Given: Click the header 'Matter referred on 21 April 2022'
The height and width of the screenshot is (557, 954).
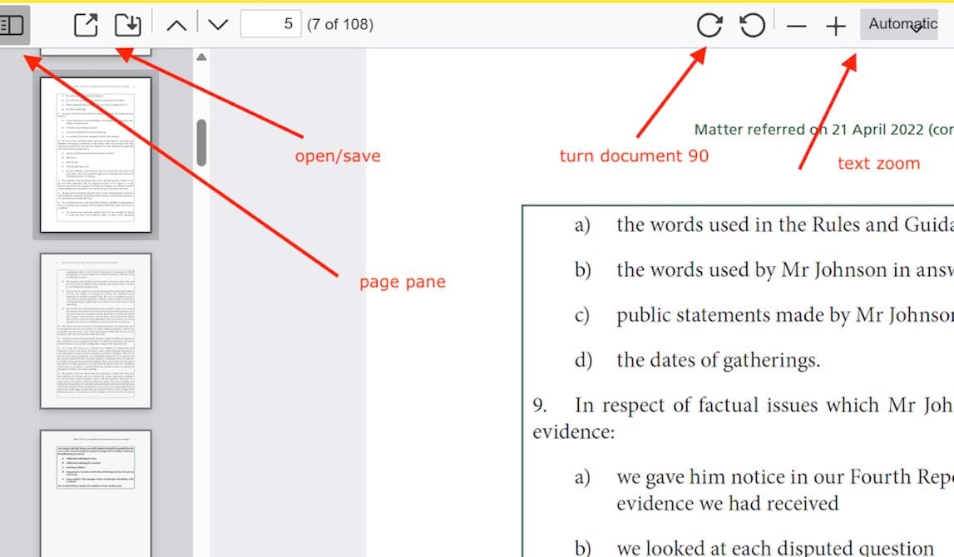Looking at the screenshot, I should tap(808, 130).
